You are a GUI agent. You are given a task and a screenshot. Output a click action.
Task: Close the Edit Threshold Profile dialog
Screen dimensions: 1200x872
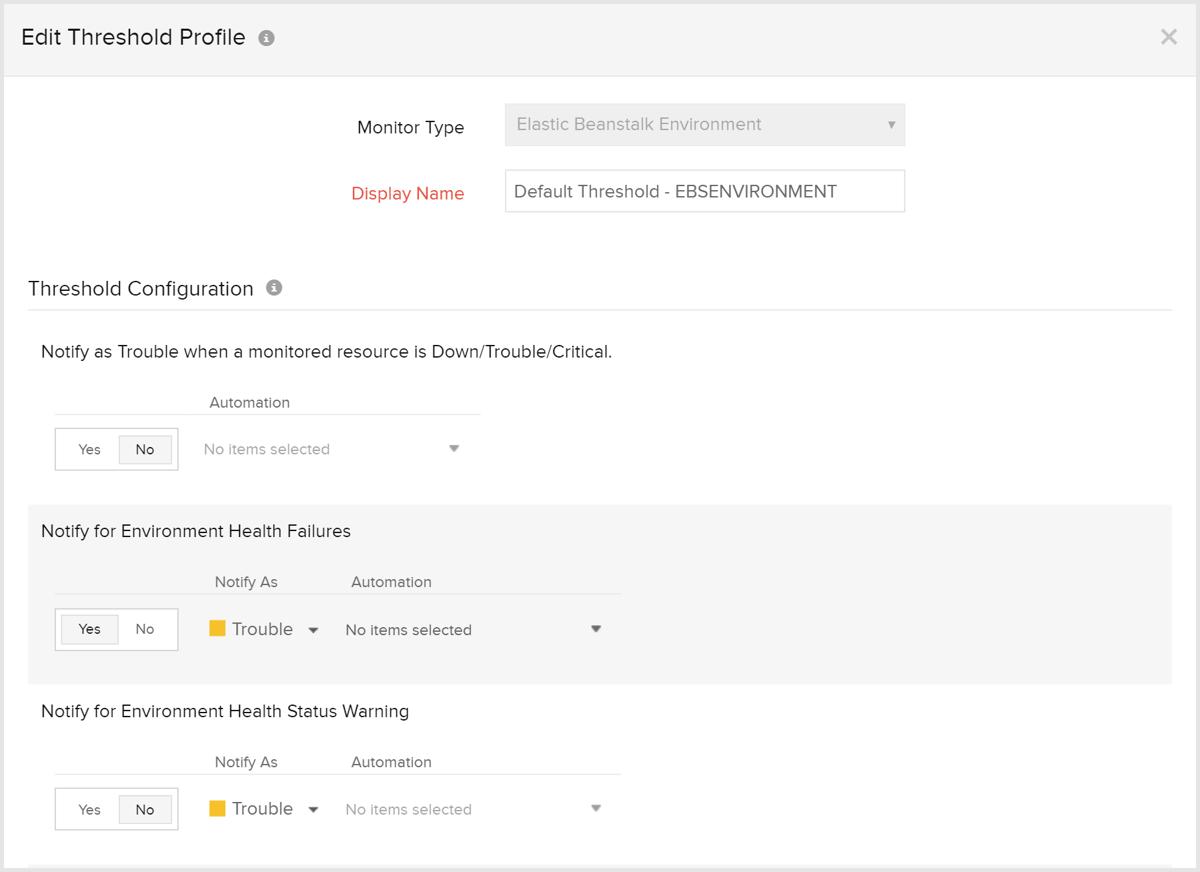coord(1168,37)
